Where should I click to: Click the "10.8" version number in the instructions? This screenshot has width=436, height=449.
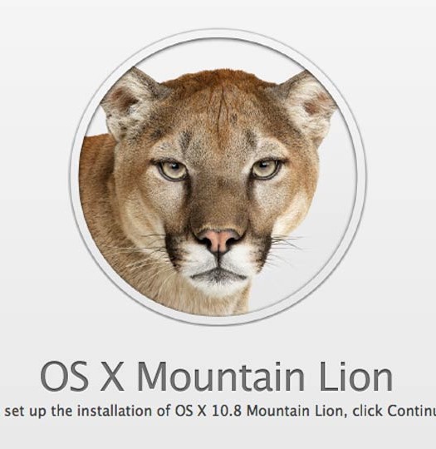point(227,411)
